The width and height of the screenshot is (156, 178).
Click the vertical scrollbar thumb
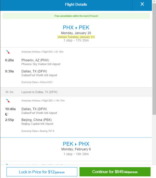pyautogui.click(x=154, y=59)
